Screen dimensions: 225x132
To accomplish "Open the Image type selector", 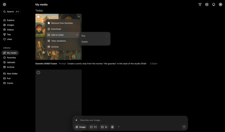I will pos(80,127).
